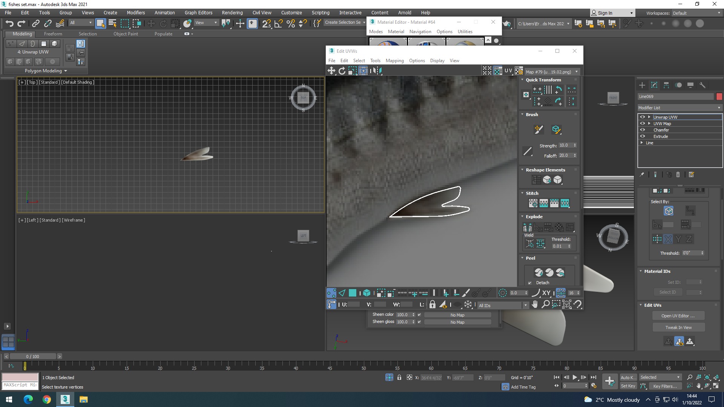Click the Quick Peel icon

[539, 272]
